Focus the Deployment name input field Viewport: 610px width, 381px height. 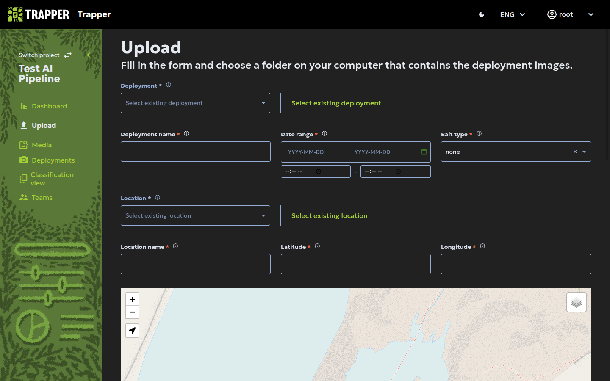(196, 152)
